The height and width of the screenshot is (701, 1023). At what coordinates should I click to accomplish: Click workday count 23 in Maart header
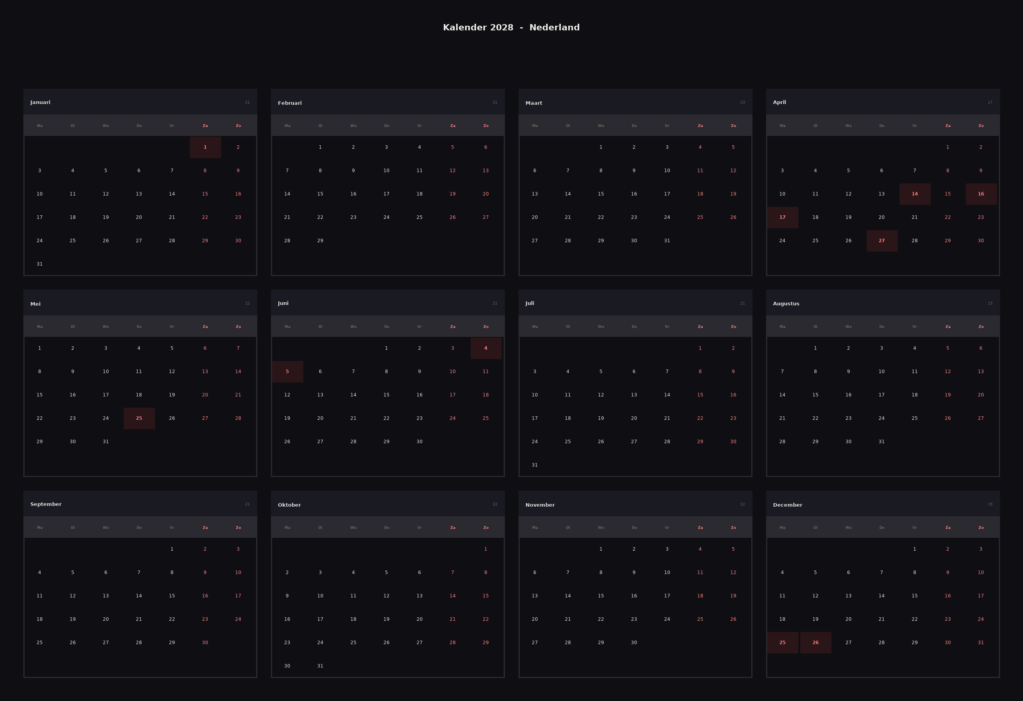click(743, 102)
